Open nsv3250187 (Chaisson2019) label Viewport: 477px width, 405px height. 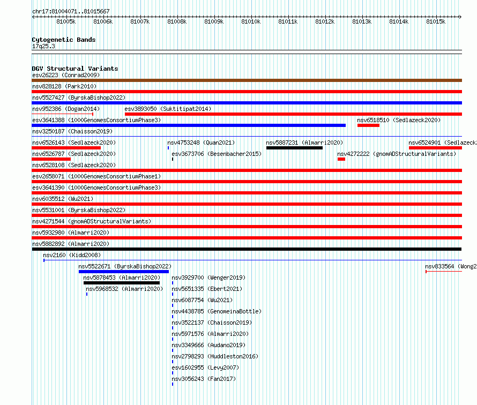click(x=72, y=131)
